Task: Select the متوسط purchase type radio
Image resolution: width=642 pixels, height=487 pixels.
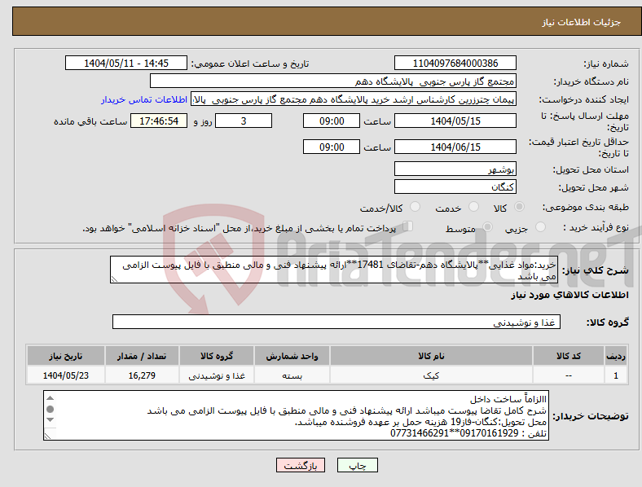Action: [487, 226]
